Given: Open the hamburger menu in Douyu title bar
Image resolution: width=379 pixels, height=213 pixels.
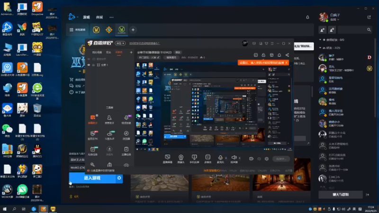Looking at the screenshot, I should coord(272,44).
